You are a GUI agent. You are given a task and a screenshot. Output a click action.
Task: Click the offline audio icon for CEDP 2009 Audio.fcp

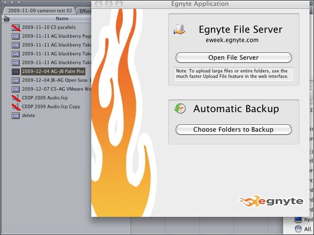pos(16,98)
